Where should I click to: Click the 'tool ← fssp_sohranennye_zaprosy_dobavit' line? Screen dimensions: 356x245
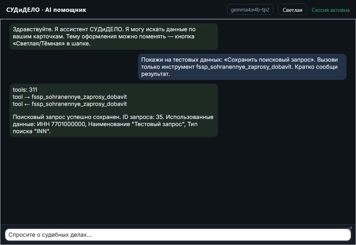pos(70,104)
